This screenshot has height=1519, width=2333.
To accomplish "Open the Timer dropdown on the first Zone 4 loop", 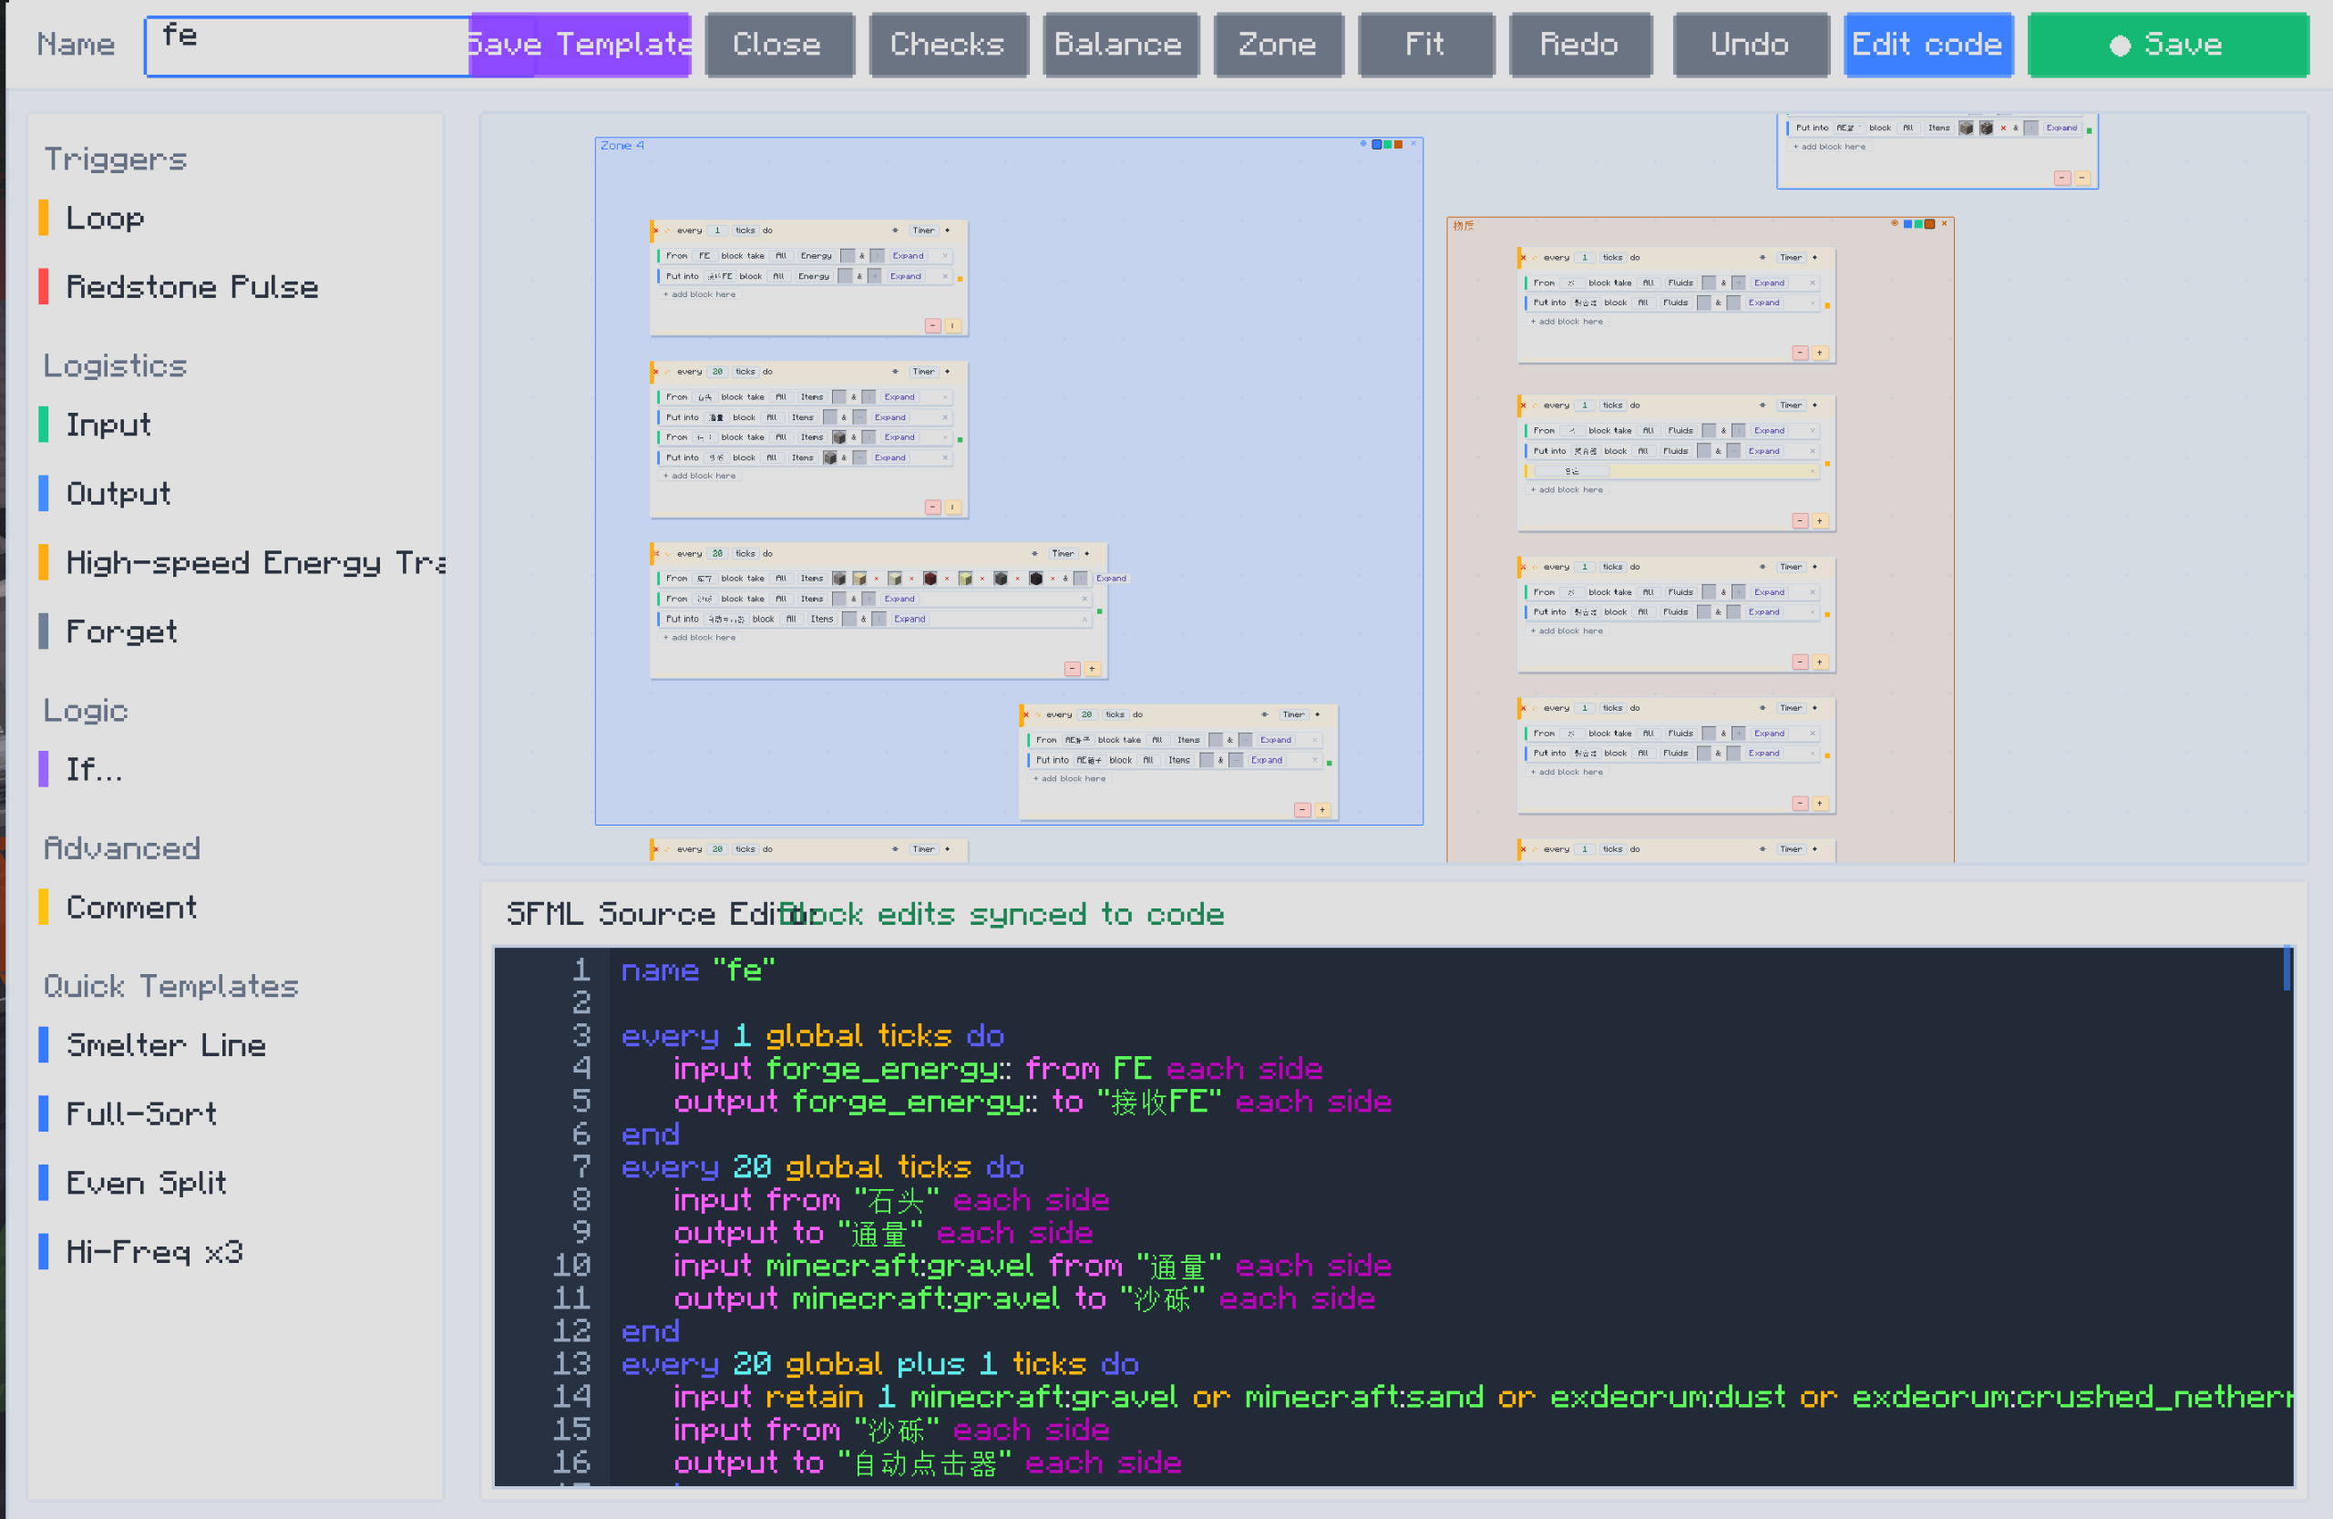I will pyautogui.click(x=923, y=231).
